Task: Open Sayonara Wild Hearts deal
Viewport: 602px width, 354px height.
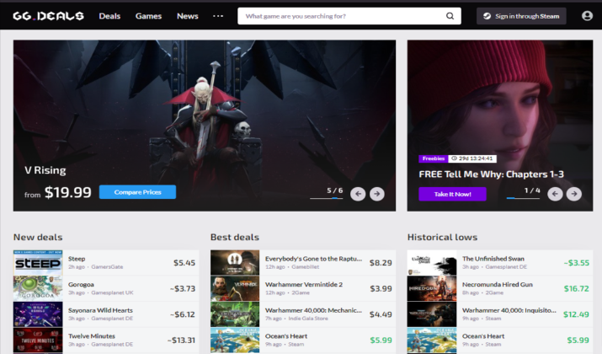Action: (x=100, y=310)
